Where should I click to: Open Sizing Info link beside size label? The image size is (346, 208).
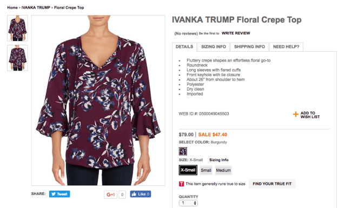click(218, 160)
